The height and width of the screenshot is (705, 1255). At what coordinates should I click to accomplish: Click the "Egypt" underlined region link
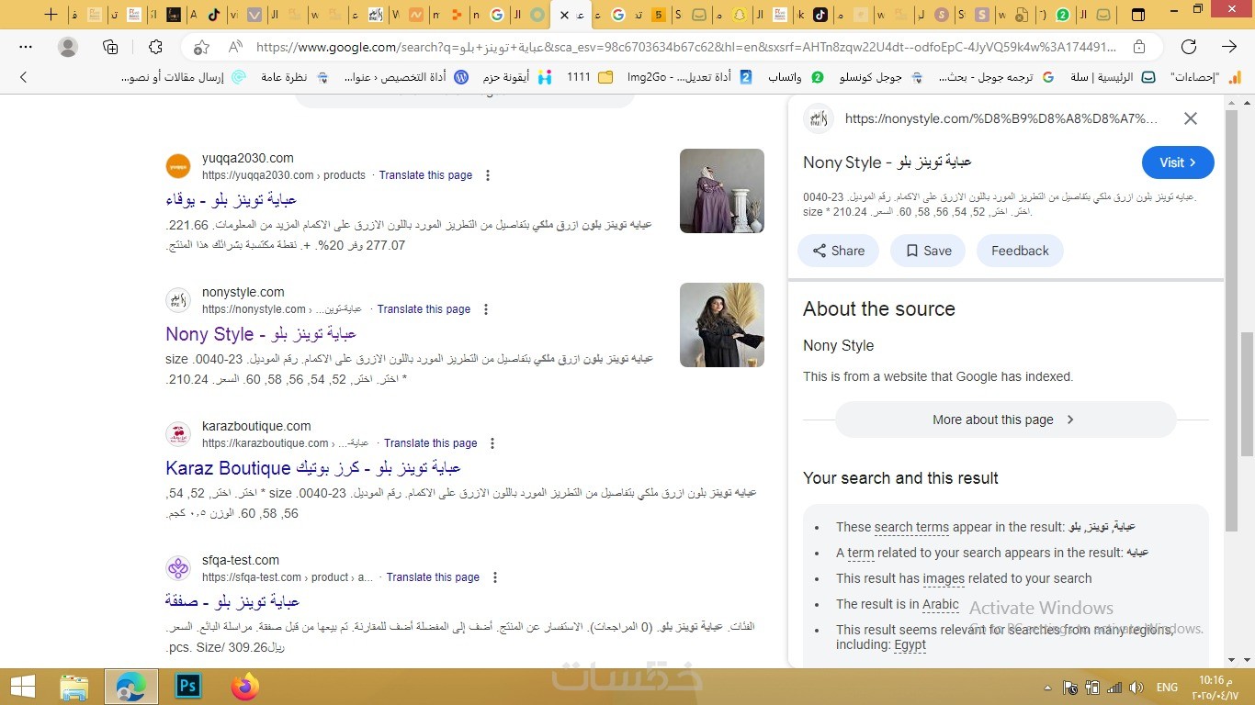tap(910, 644)
